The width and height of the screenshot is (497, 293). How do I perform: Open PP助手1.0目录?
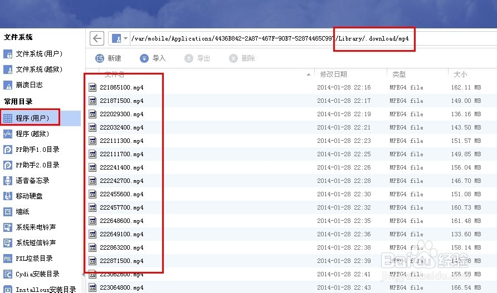click(x=31, y=150)
